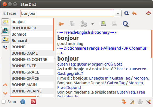Click the orange go-back arrow icon
Screen dimensions: 153x107
(x=134, y=13)
